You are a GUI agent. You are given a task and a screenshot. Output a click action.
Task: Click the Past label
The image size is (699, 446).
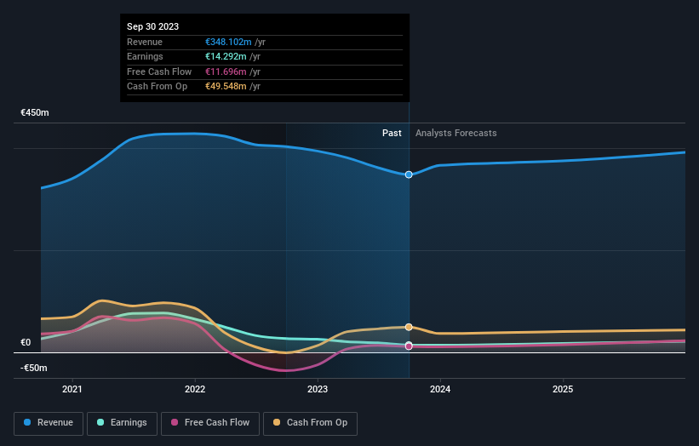point(392,133)
